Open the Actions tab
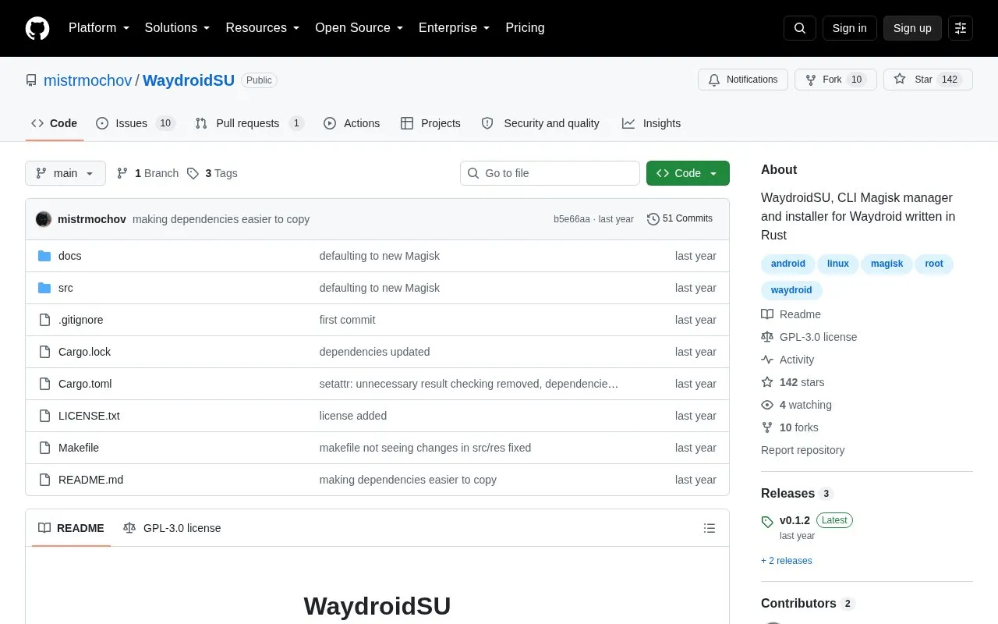 pyautogui.click(x=352, y=123)
